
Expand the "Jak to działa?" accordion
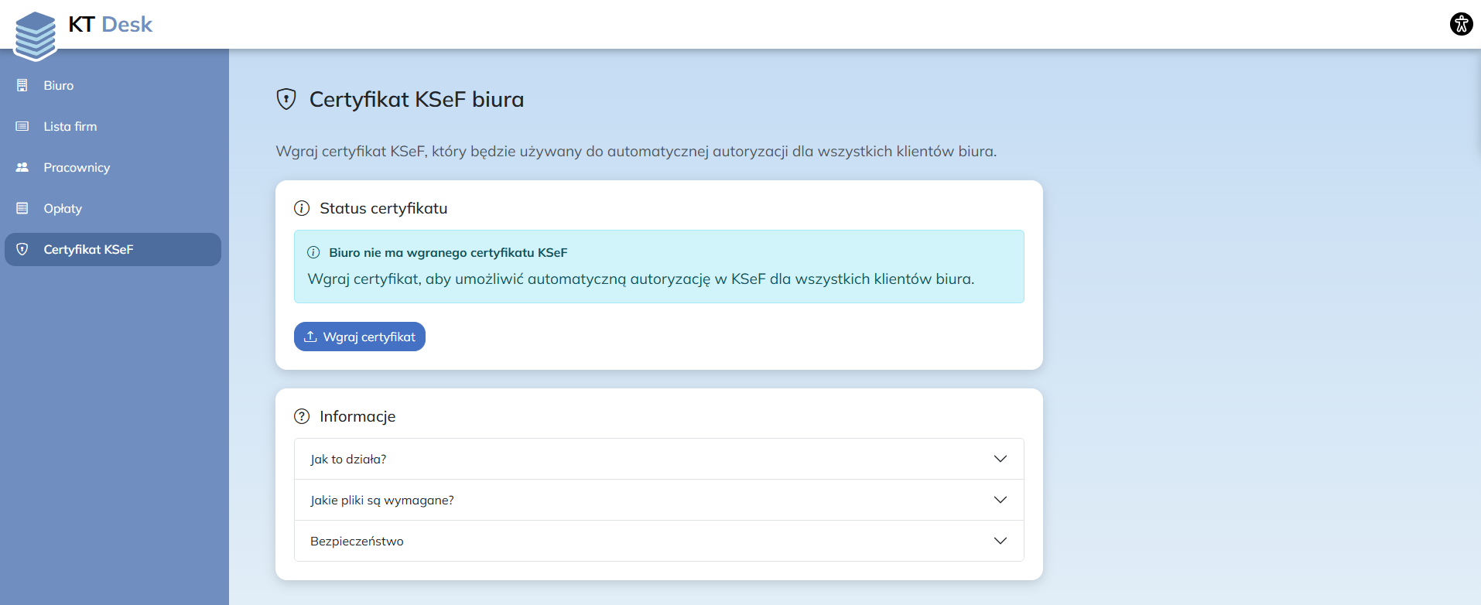point(658,459)
